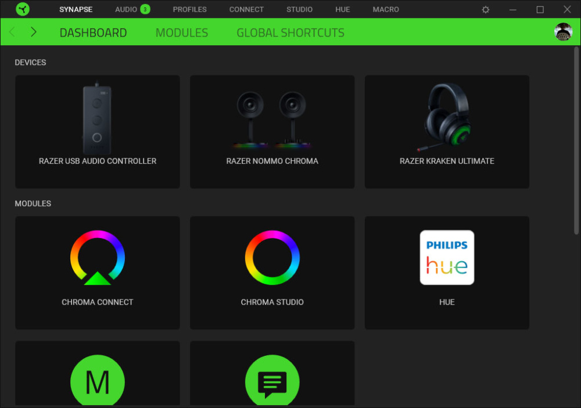The width and height of the screenshot is (581, 408).
Task: Open the Connect tab
Action: (246, 10)
